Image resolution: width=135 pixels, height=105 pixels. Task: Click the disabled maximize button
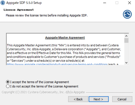pyautogui.click(x=117, y=3)
